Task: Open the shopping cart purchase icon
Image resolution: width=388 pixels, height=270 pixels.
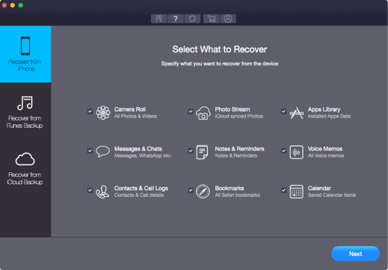Action: tap(211, 18)
